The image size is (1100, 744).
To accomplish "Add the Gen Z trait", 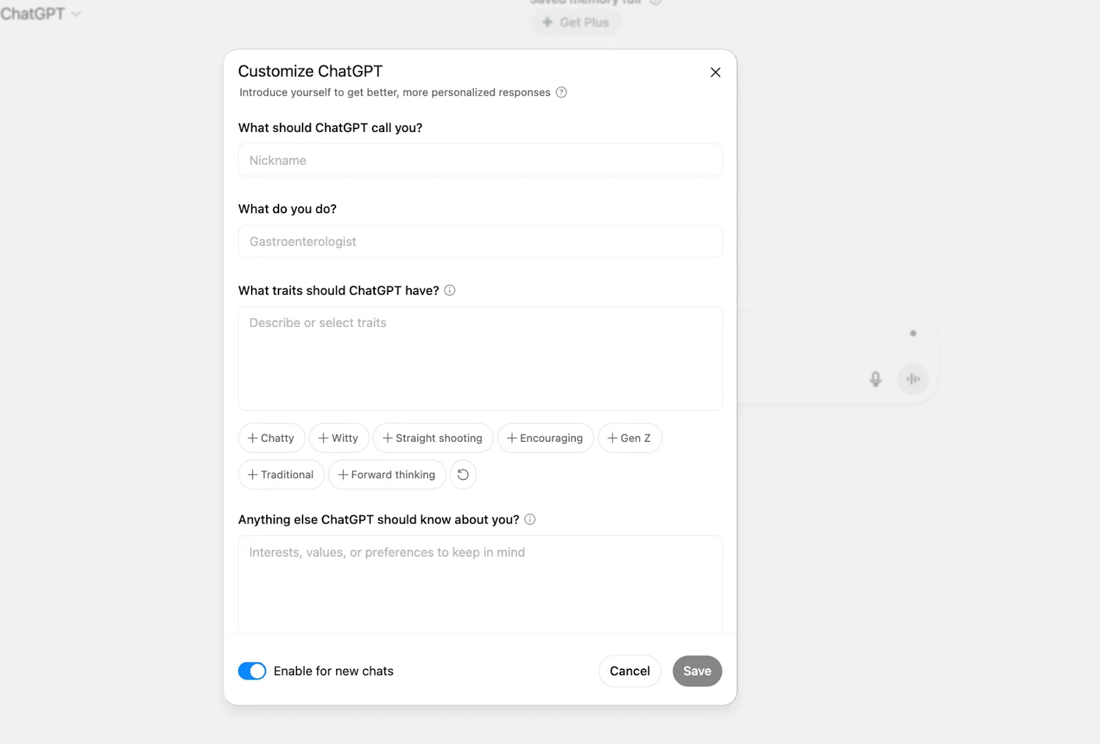I will (x=630, y=438).
